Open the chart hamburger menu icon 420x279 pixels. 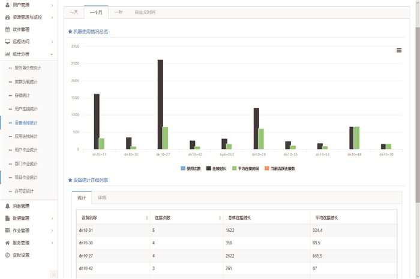click(399, 50)
